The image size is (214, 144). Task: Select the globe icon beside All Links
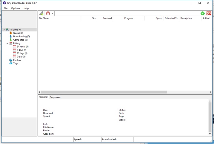7,30
